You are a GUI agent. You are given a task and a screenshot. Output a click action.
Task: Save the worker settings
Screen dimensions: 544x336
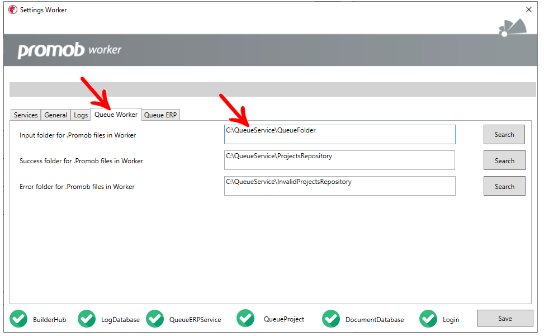505,318
